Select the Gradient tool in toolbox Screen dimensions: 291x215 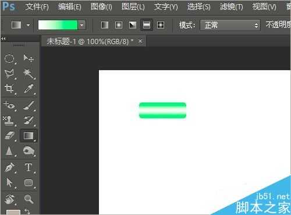(x=29, y=135)
